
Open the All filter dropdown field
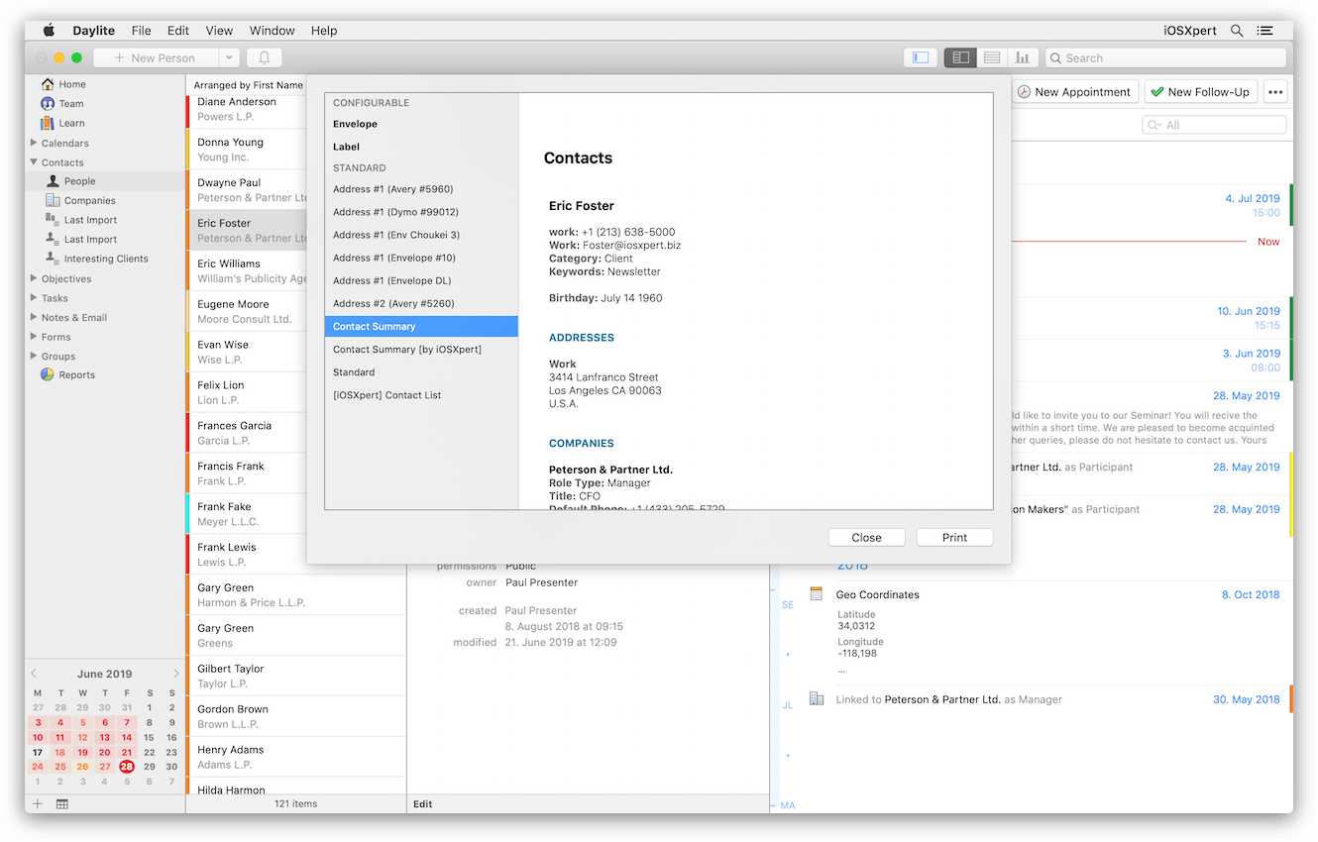coord(1214,125)
